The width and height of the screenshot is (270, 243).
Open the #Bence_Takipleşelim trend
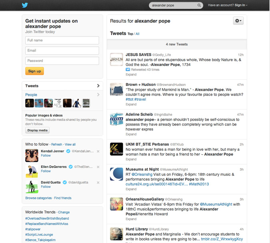coord(40,240)
